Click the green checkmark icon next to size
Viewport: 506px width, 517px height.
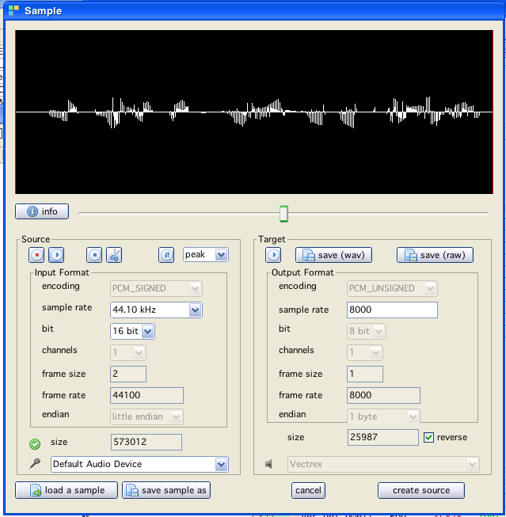pos(35,443)
